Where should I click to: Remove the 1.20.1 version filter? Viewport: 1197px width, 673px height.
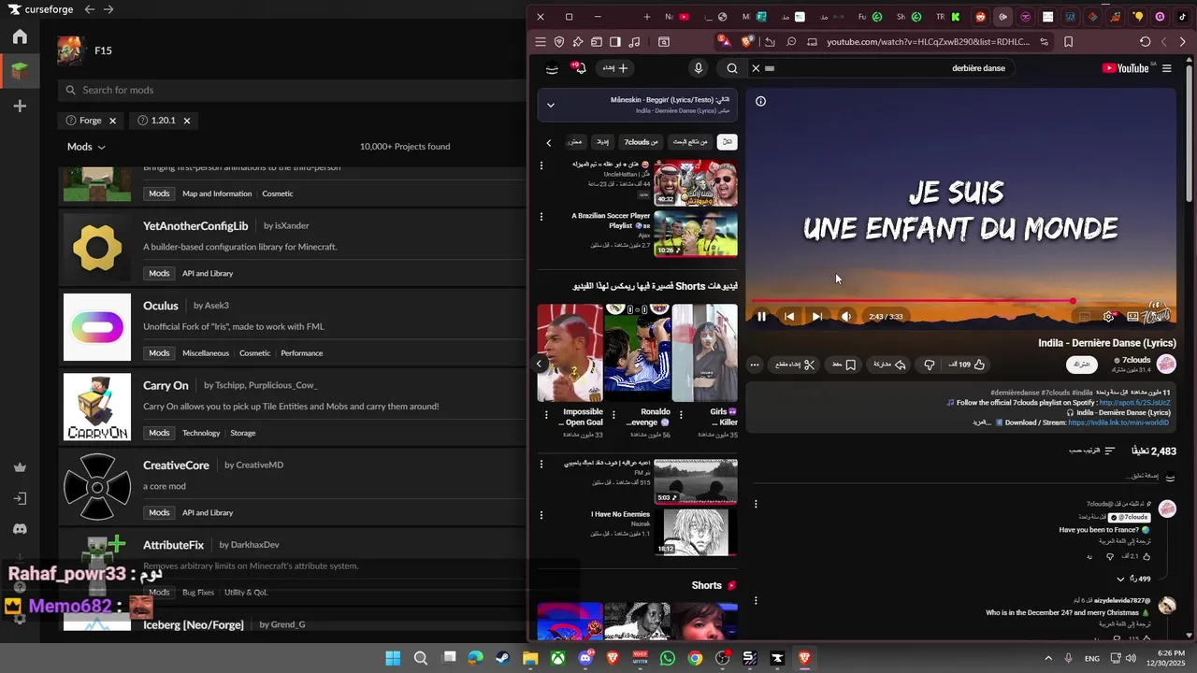[186, 121]
